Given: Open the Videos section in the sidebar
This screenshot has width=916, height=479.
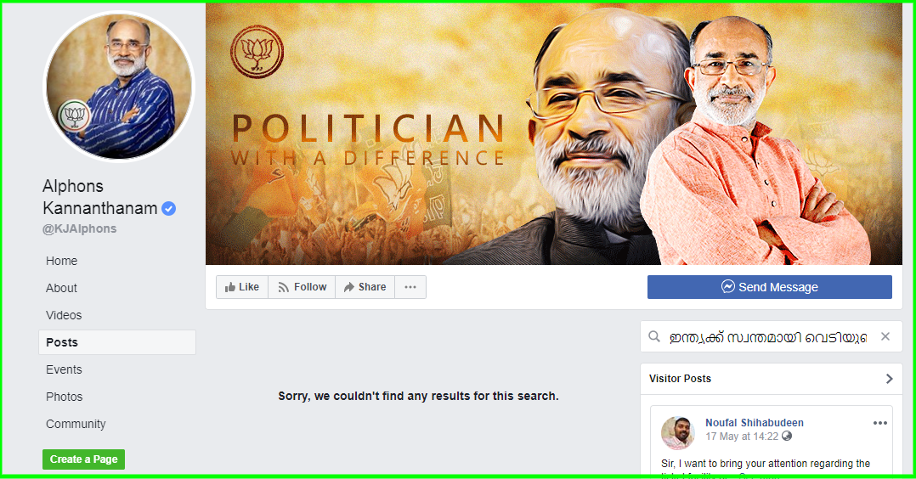Looking at the screenshot, I should 64,315.
